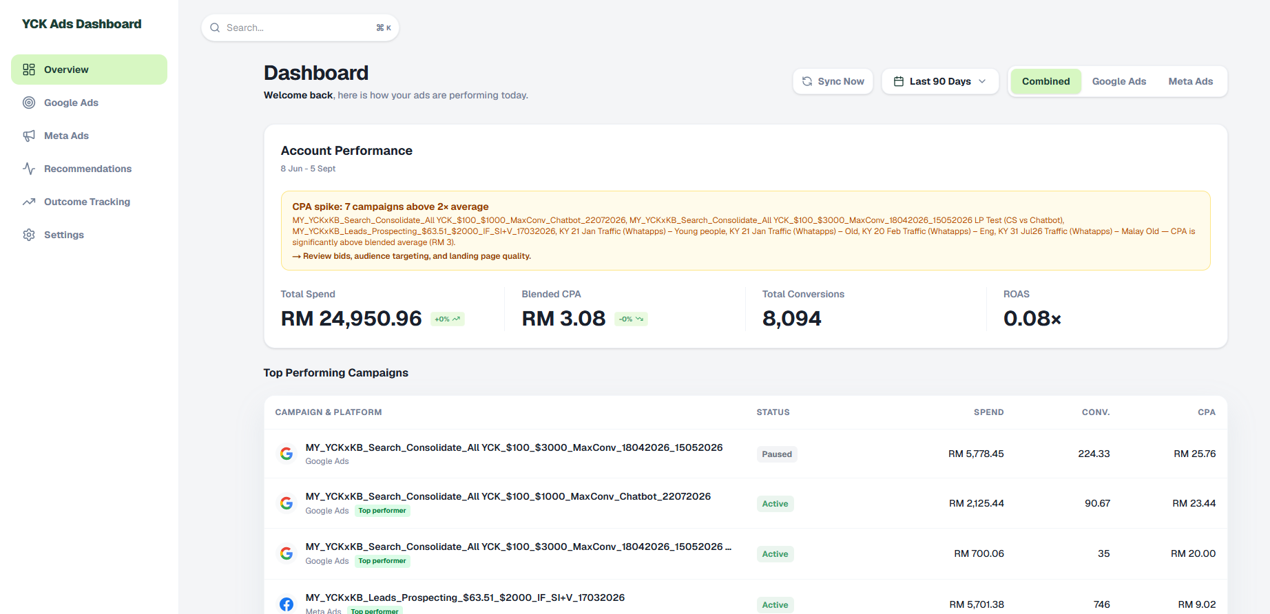Screen dimensions: 1270x614
Task: Click Top performer tag on RM 700.06 row
Action: [382, 561]
